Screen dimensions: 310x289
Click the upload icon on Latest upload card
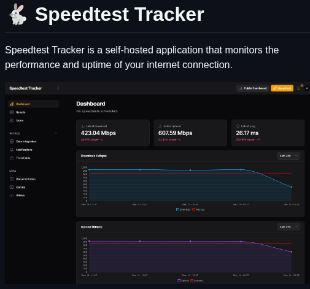pos(160,126)
